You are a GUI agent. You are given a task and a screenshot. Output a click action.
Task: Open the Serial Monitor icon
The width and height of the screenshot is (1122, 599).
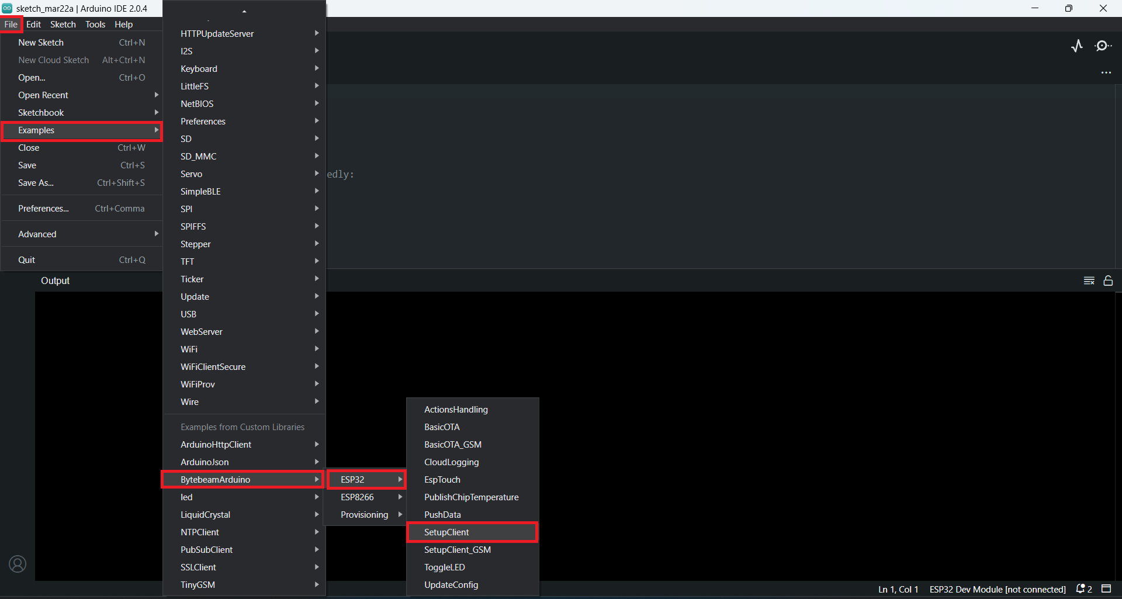point(1103,46)
